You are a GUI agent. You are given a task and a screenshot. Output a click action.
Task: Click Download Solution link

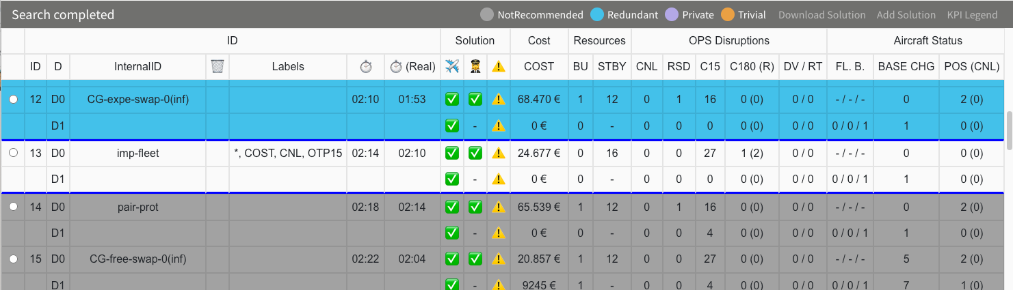coord(821,14)
